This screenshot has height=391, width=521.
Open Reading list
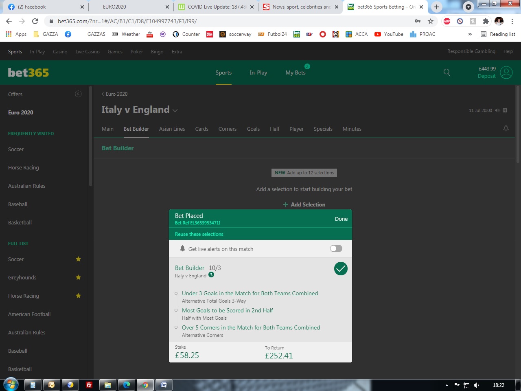pos(498,34)
